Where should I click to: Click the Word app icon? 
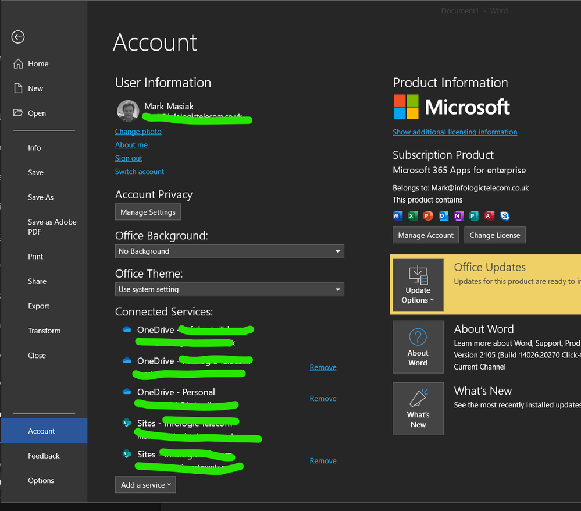(397, 215)
